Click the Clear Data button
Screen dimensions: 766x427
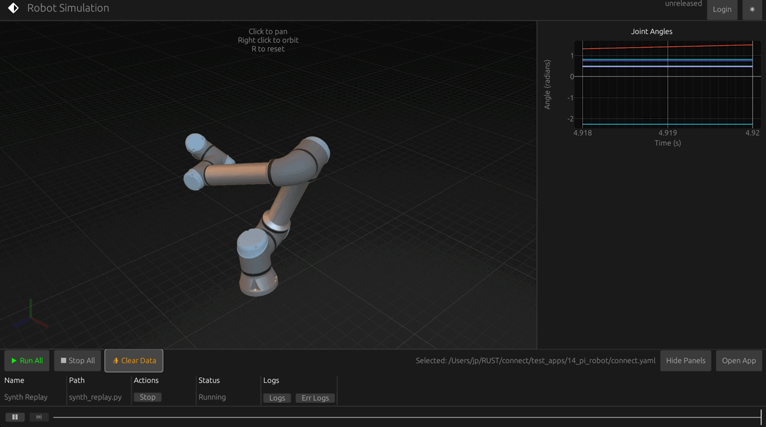coord(134,361)
